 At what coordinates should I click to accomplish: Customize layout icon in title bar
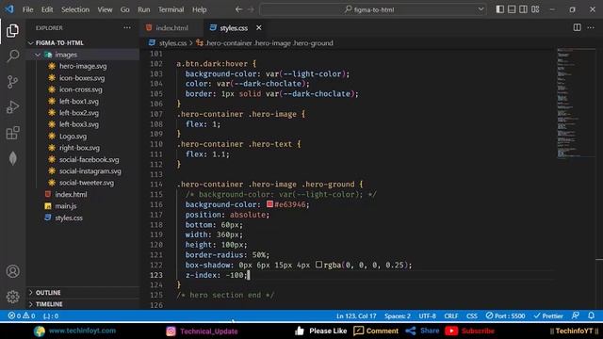[535, 9]
